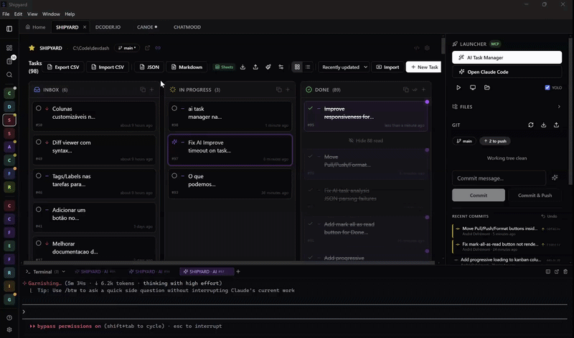Copy the INBOX column contents
The image size is (574, 338).
coord(143,90)
